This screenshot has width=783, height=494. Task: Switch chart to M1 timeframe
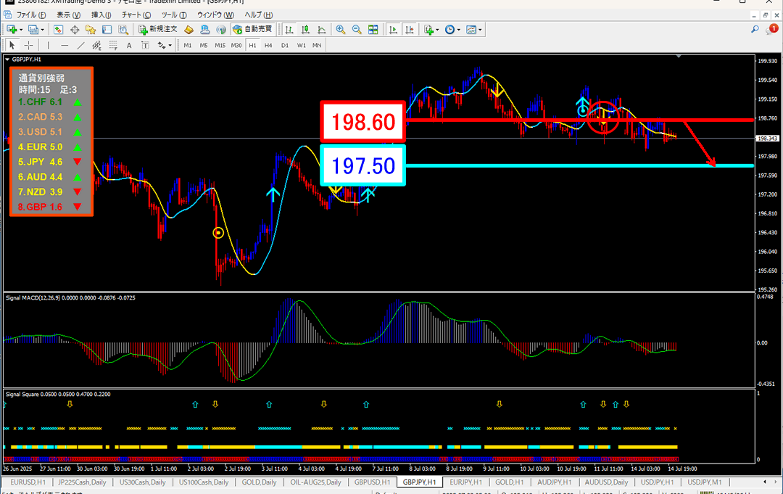(x=187, y=46)
